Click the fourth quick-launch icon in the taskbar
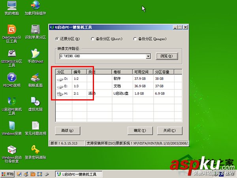Viewport: 237px width, 178px height. tap(39, 174)
